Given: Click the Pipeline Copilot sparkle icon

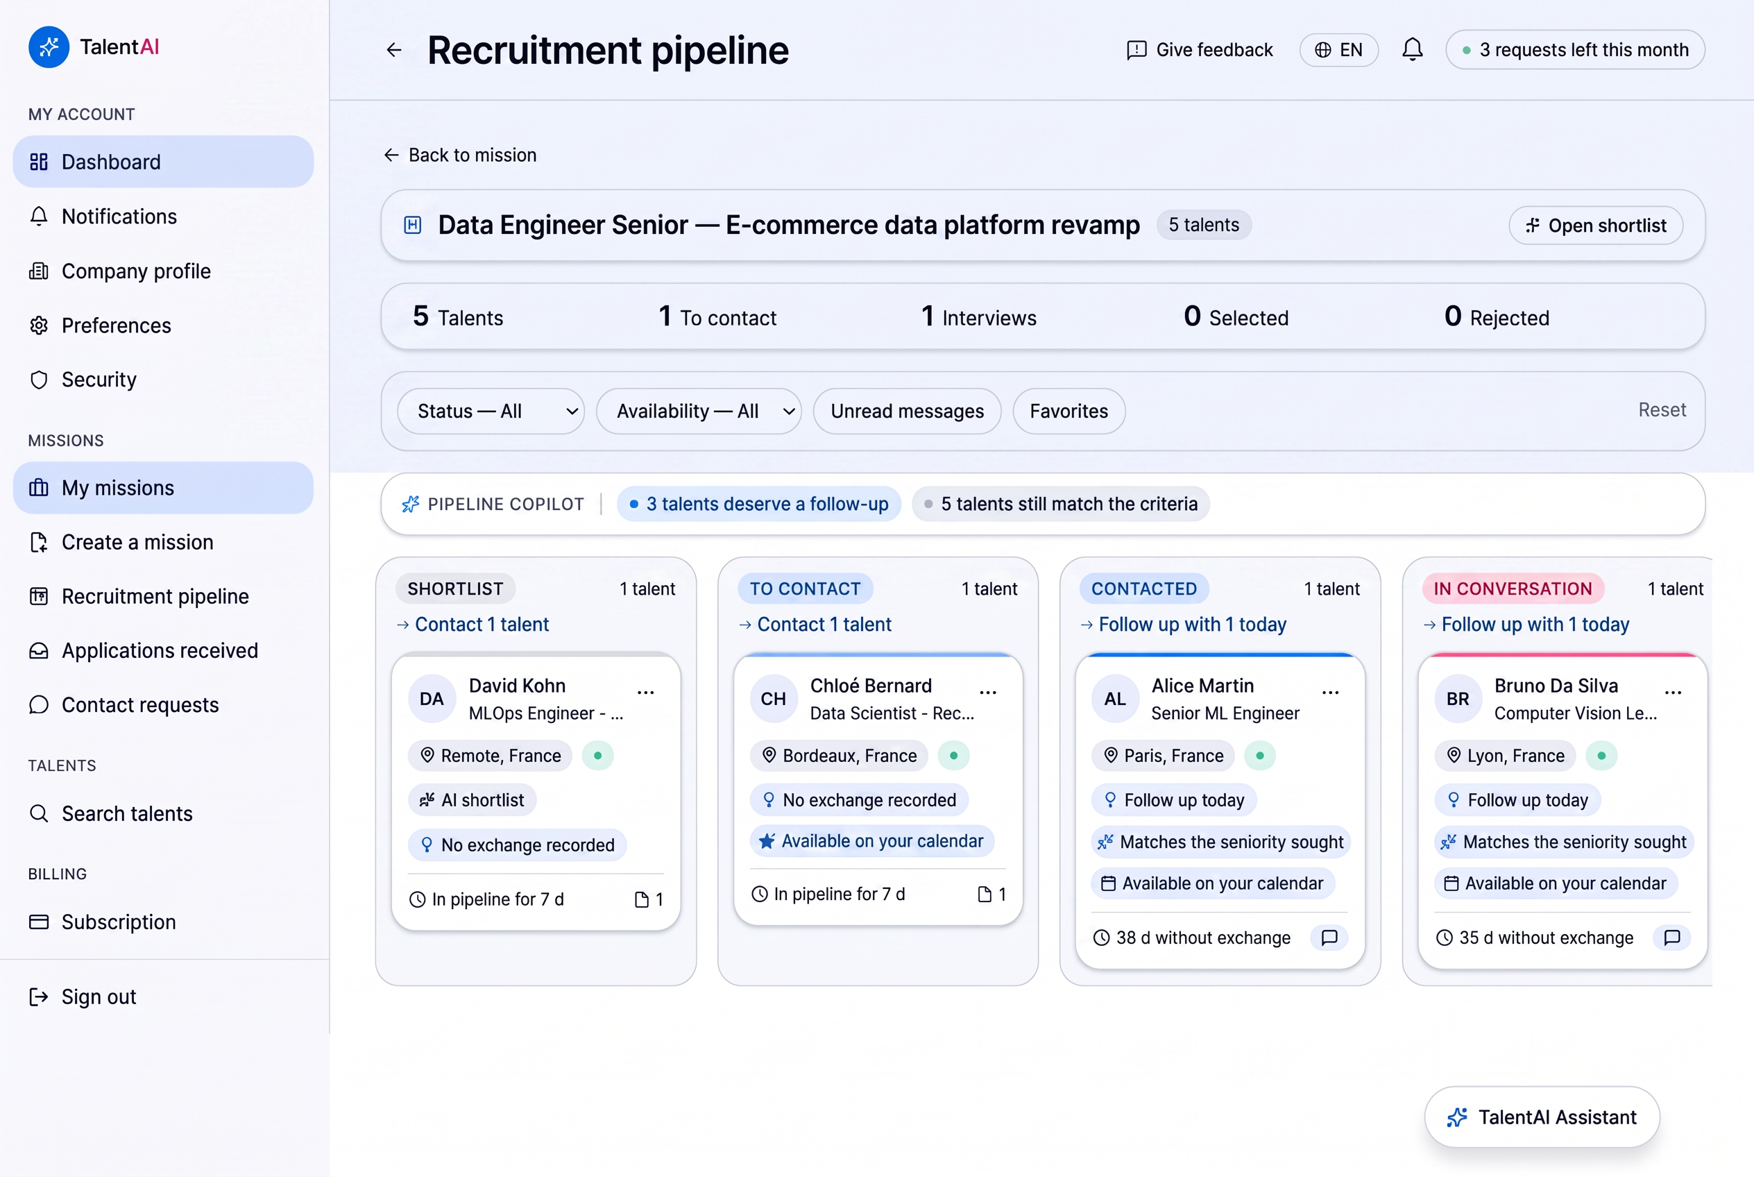Looking at the screenshot, I should tap(410, 505).
